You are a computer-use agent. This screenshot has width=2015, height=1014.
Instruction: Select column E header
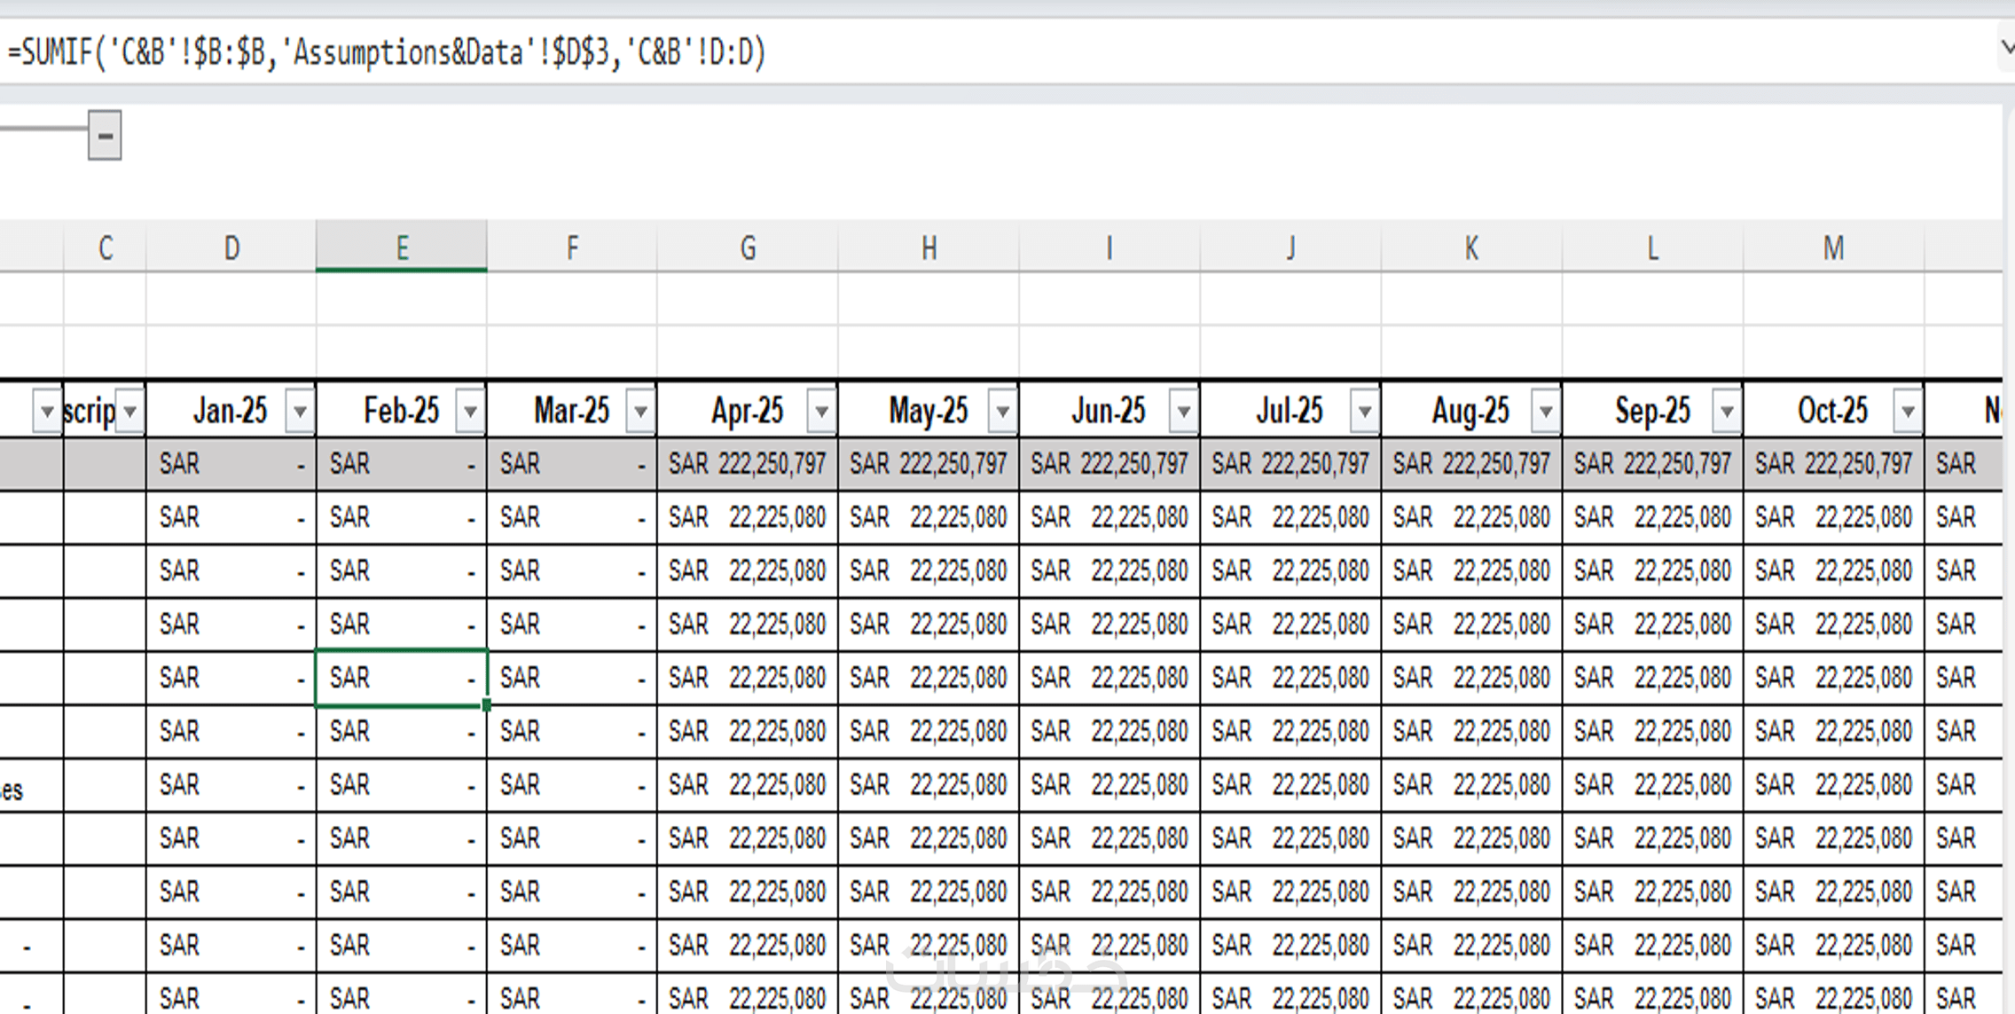pos(401,248)
